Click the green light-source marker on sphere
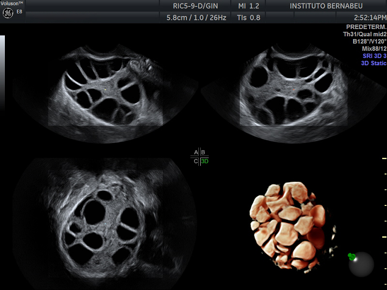 [x=351, y=257]
